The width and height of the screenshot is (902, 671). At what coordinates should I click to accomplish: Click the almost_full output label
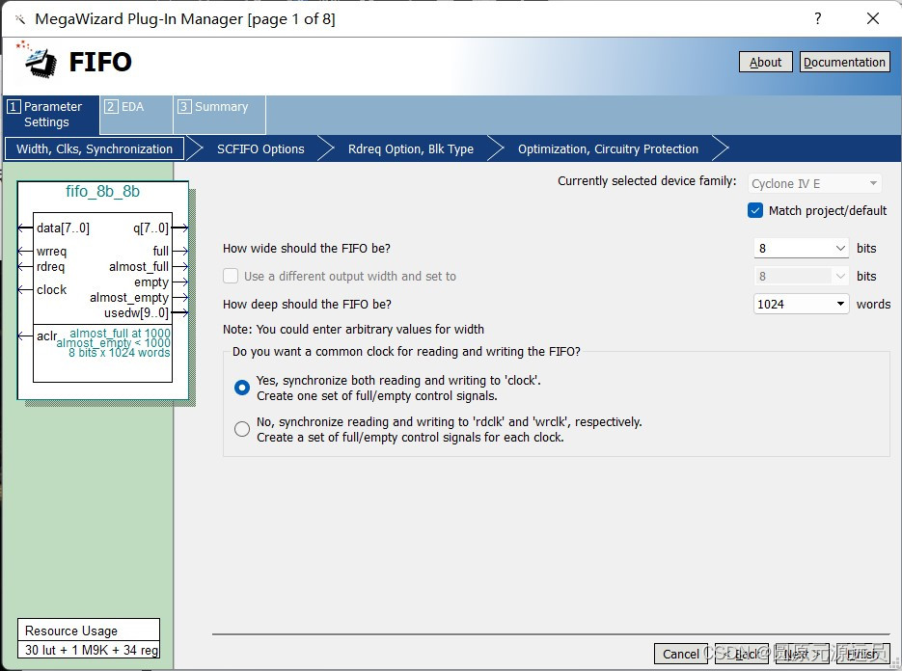point(139,267)
